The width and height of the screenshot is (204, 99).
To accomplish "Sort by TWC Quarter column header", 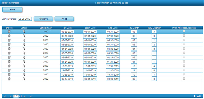I will tap(154, 28).
